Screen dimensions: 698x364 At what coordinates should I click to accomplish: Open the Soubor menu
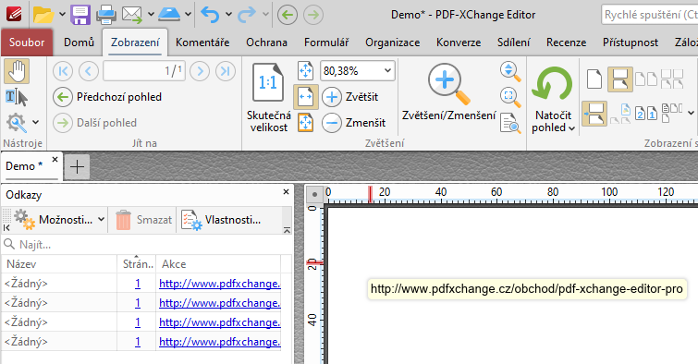point(27,42)
